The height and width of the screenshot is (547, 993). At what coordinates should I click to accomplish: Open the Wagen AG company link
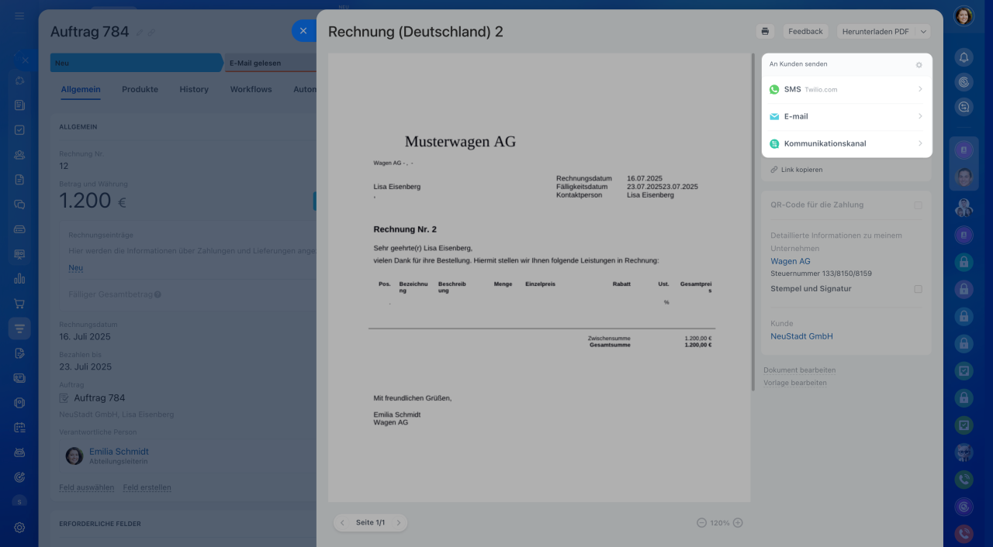pyautogui.click(x=790, y=261)
